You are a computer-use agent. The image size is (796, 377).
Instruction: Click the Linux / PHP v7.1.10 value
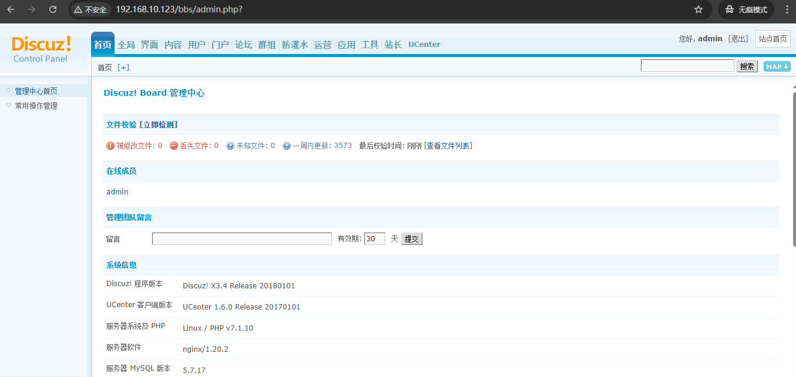click(218, 328)
